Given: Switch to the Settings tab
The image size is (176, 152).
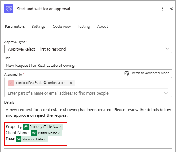Looking at the screenshot, I should 39,27.
